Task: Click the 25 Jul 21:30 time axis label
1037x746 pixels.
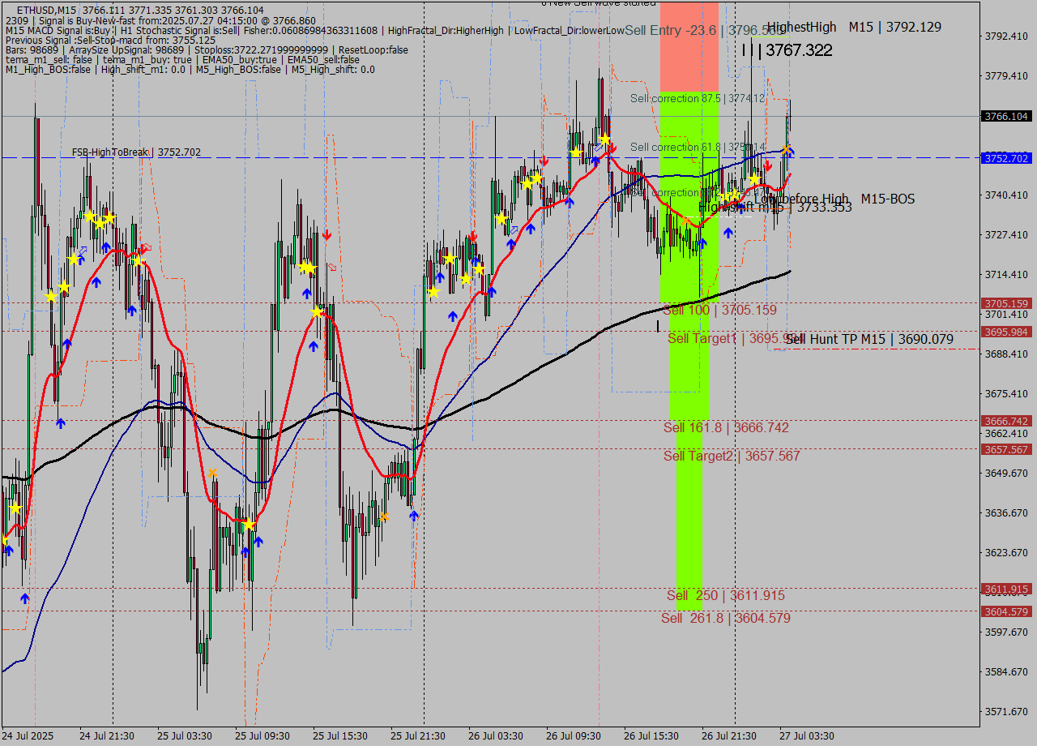Action: [418, 735]
